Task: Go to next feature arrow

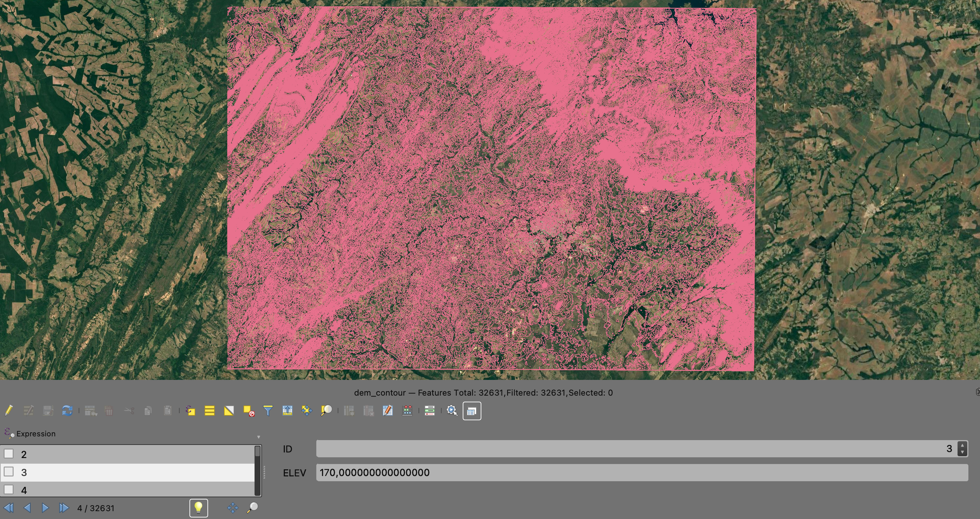Action: pos(45,508)
